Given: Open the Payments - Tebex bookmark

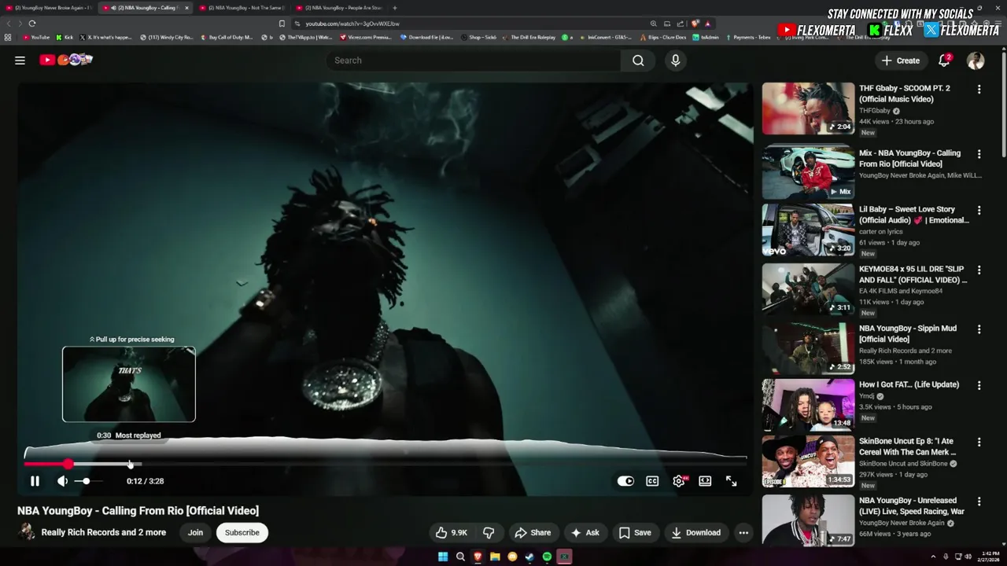Looking at the screenshot, I should point(749,37).
